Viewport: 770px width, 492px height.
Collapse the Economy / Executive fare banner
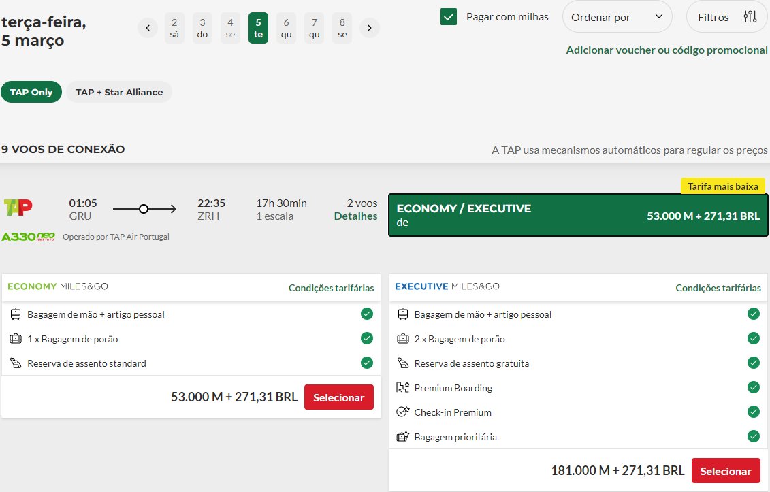[578, 215]
